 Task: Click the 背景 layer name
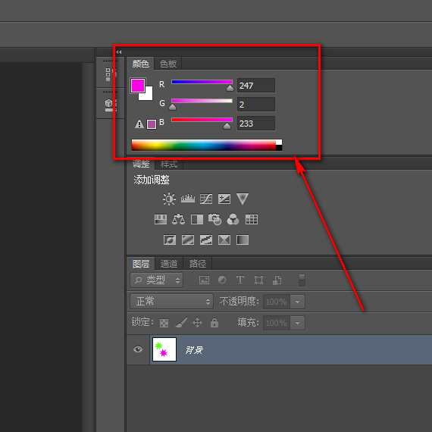(x=194, y=350)
